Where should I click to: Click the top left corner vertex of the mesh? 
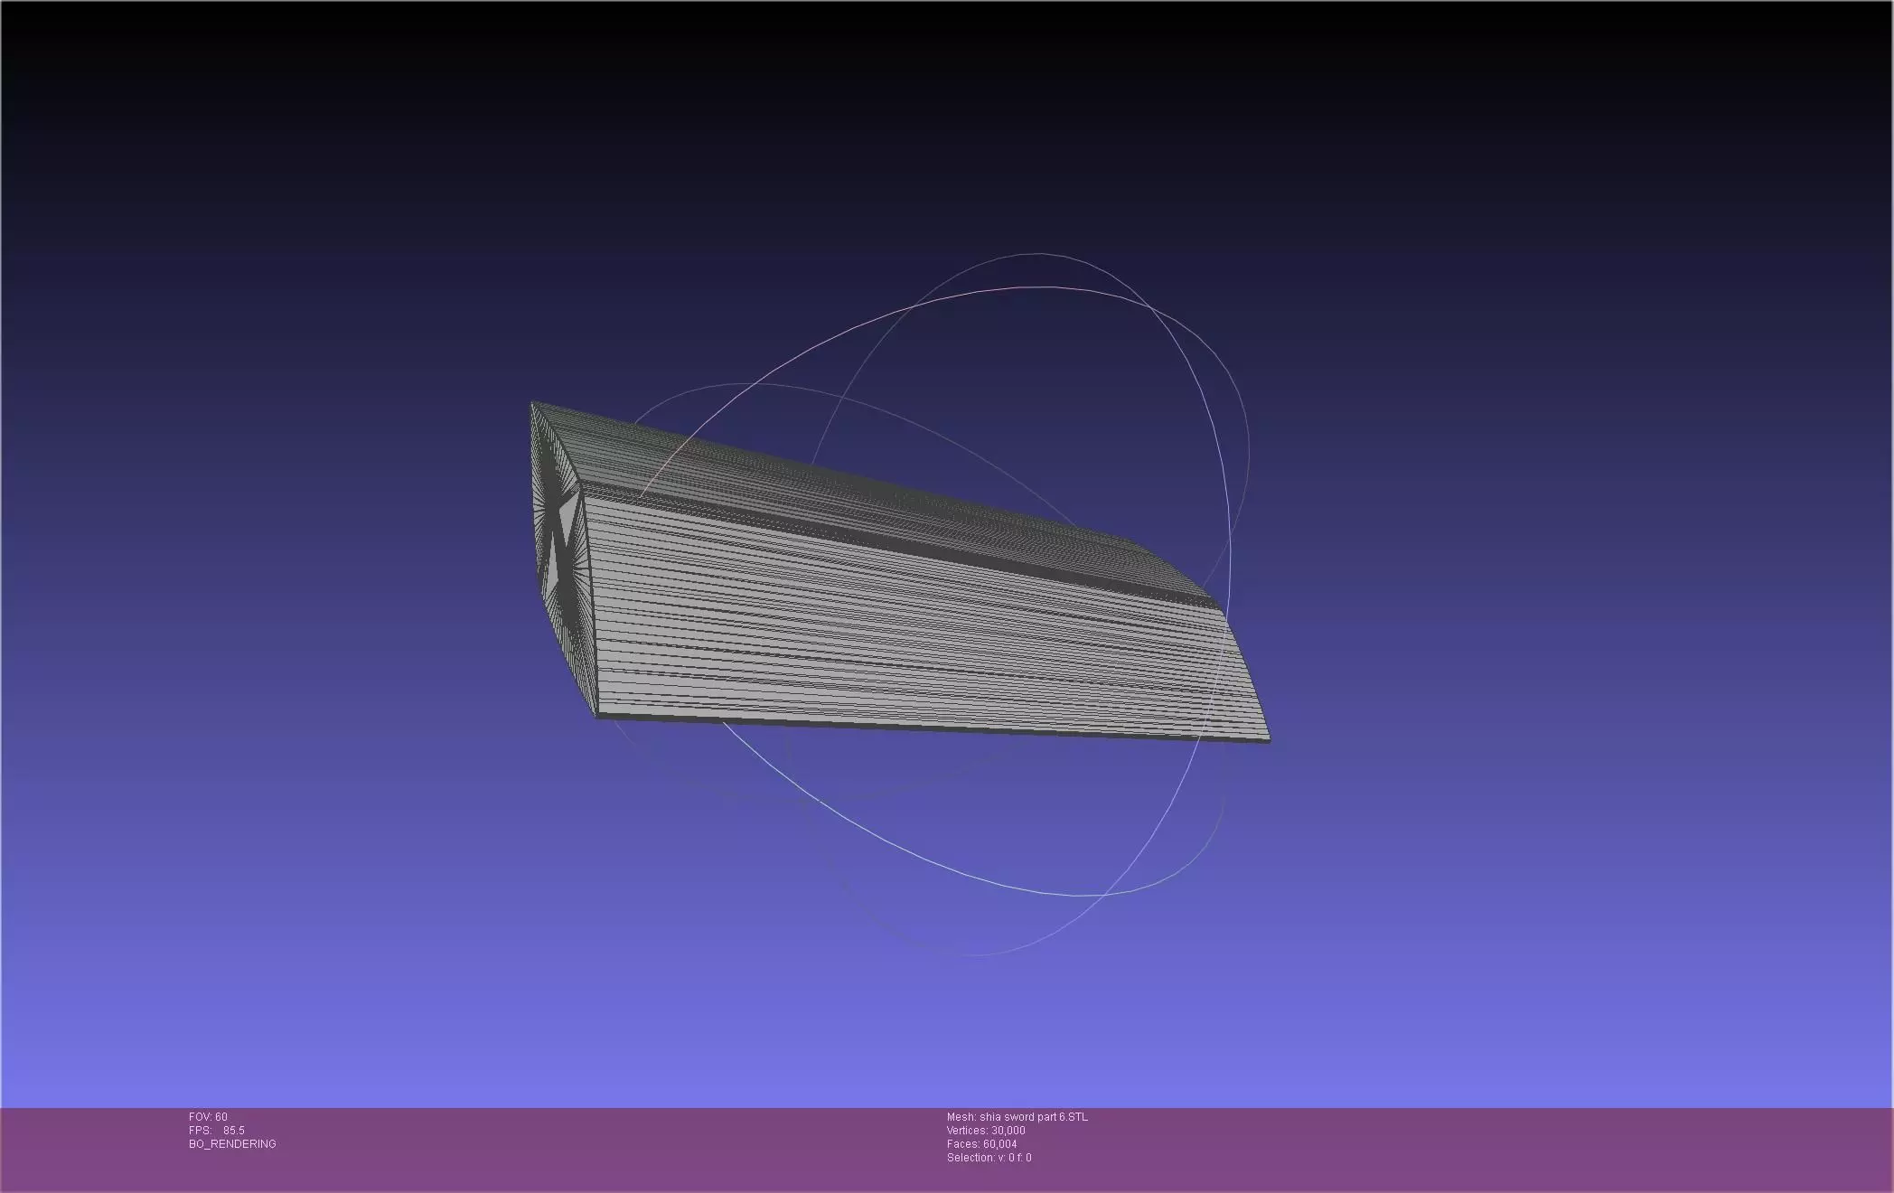tap(532, 403)
